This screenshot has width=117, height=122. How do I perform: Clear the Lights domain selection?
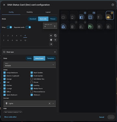49,103
